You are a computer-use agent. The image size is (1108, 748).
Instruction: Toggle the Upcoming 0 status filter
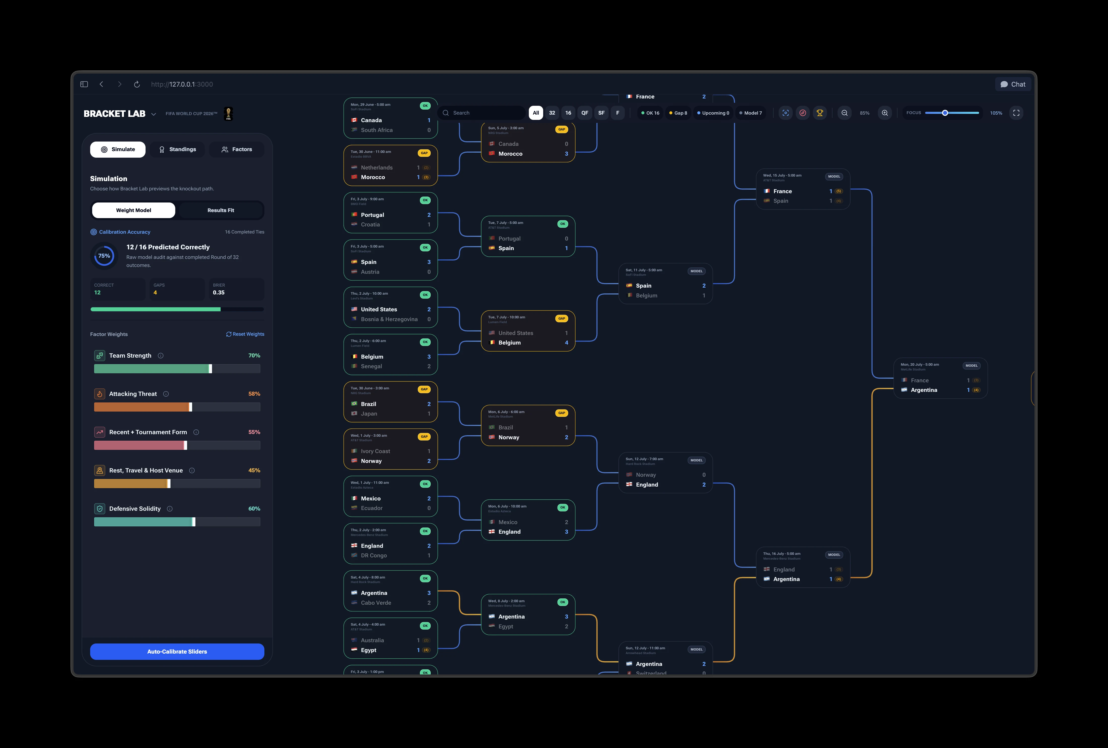tap(713, 113)
